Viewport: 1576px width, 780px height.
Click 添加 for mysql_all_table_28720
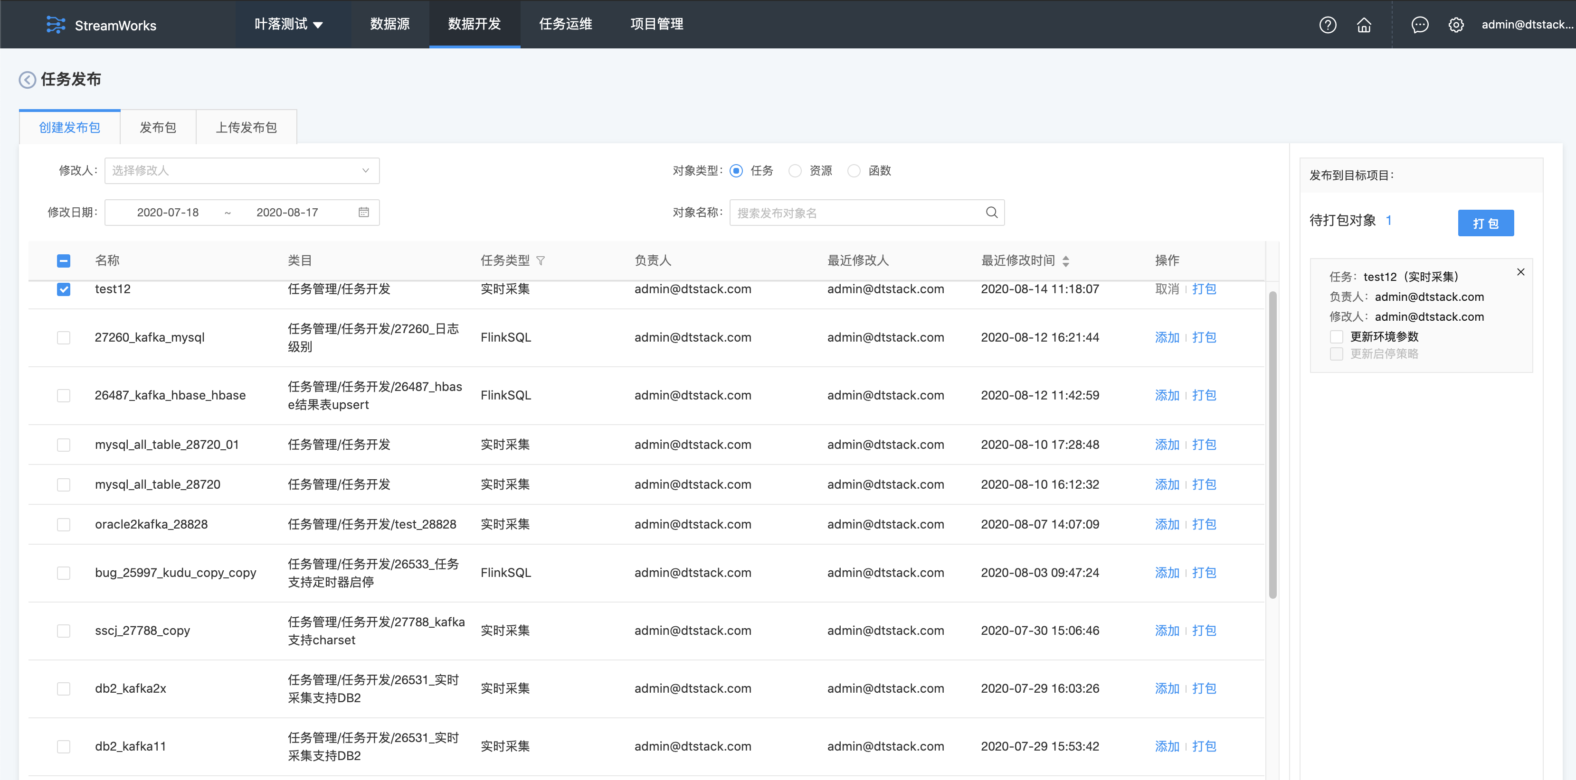[1167, 485]
